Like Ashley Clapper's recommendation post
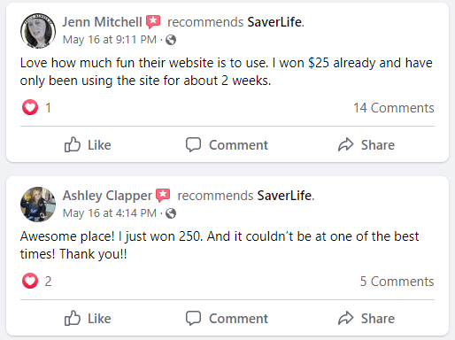Image resolution: width=455 pixels, height=340 pixels. click(x=88, y=318)
